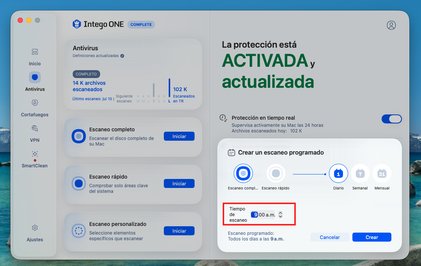This screenshot has width=421, height=266.
Task: Click 'Definiciones actualizadas' text
Action: (x=96, y=56)
